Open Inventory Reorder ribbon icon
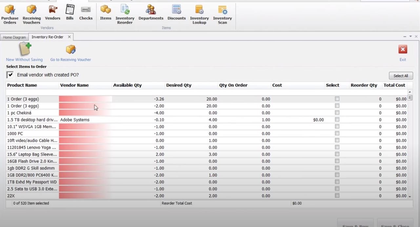The height and width of the screenshot is (227, 420). [125, 15]
